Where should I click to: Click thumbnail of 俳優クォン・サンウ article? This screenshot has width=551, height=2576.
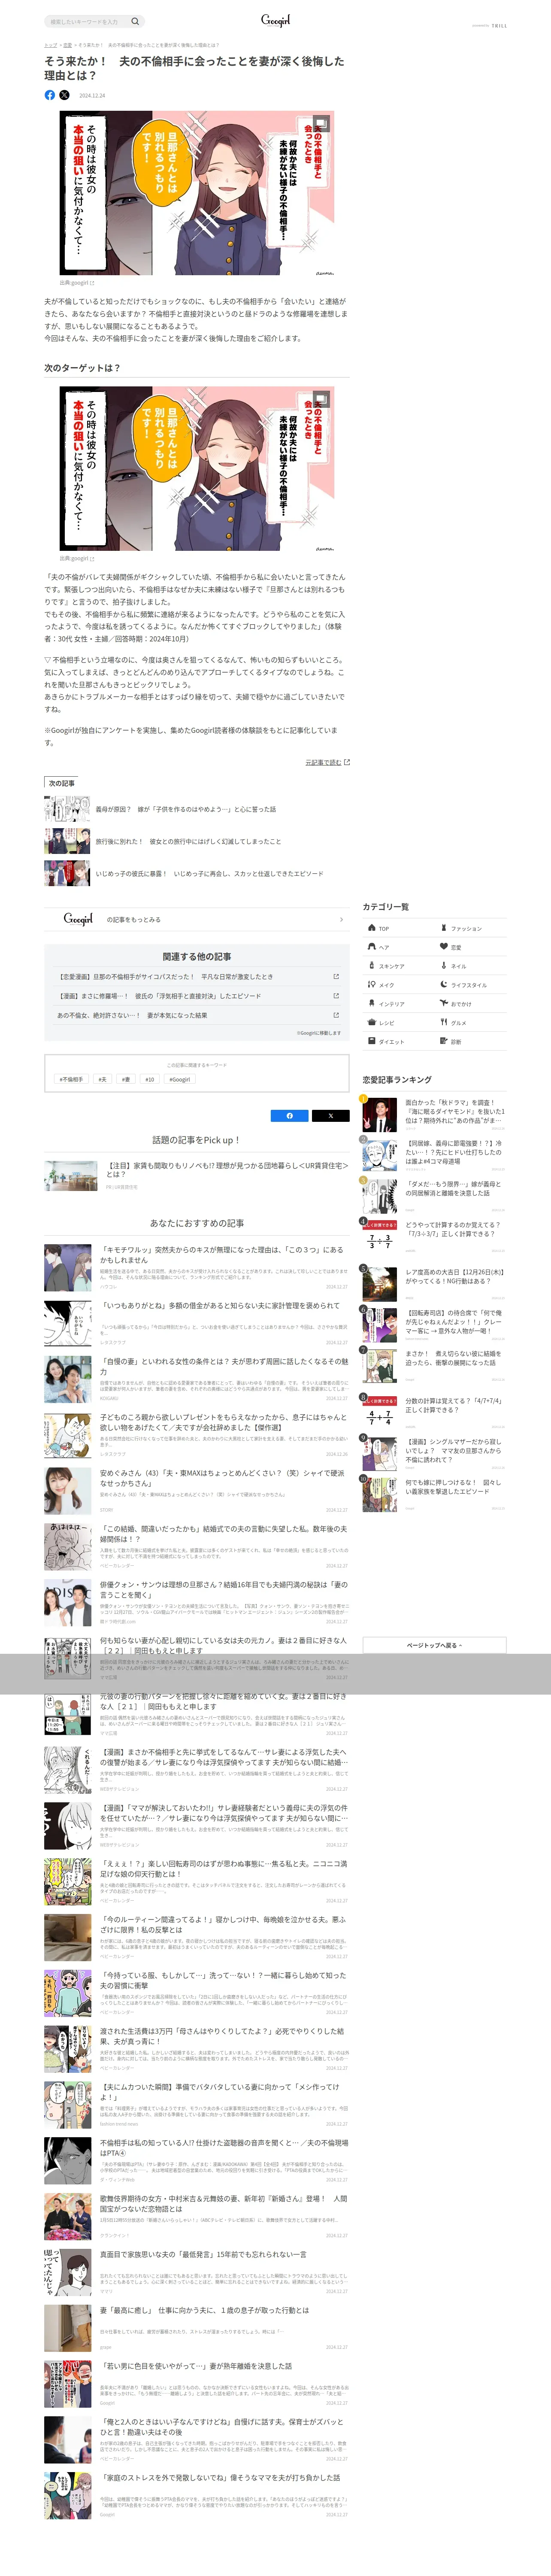(67, 1603)
